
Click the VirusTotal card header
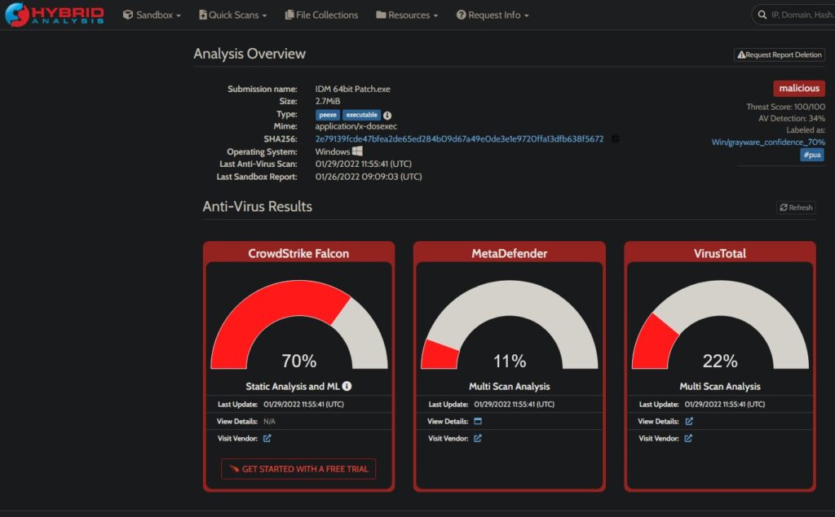coord(720,253)
